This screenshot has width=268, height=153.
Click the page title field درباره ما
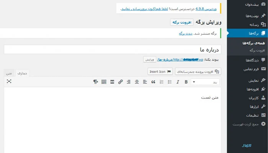[x=113, y=49]
